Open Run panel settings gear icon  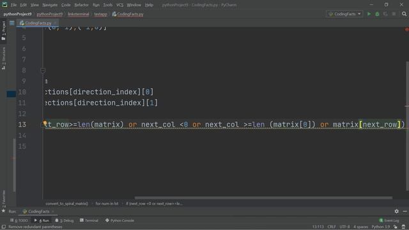tap(396, 211)
